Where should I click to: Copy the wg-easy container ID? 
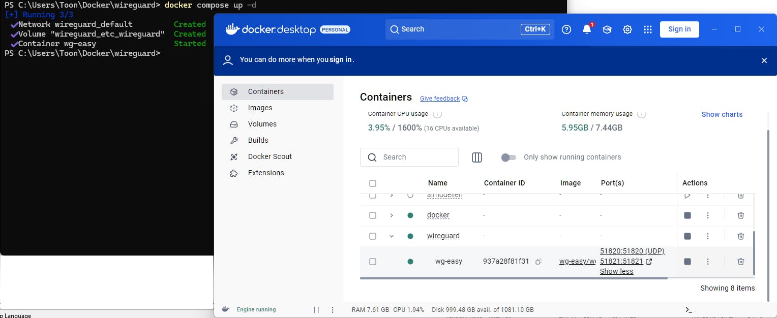pos(539,262)
